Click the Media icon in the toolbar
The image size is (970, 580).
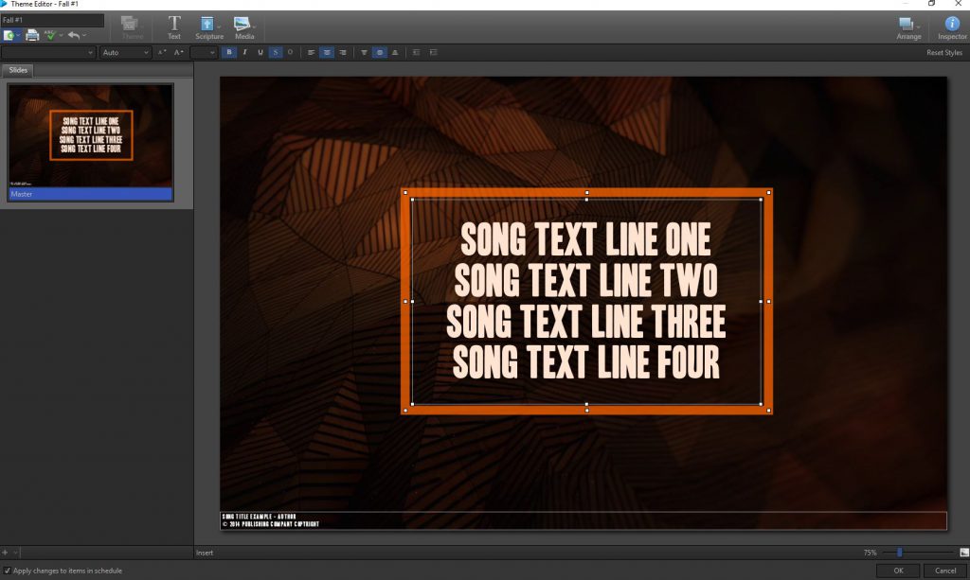point(243,23)
